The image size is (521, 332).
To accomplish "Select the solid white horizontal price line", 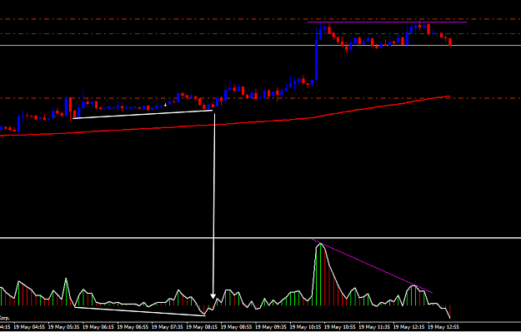I will [260, 45].
